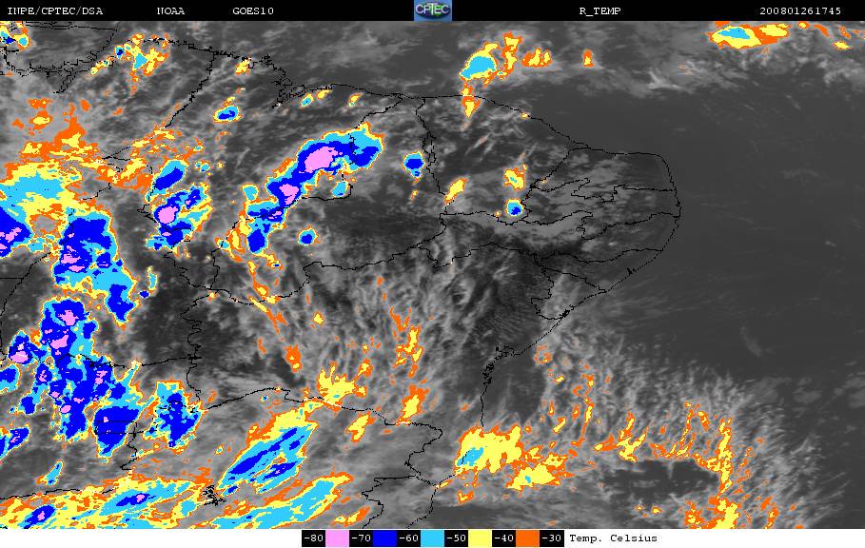Pick the dark blue swatch beside -70
This screenshot has width=865, height=548.
384,538
